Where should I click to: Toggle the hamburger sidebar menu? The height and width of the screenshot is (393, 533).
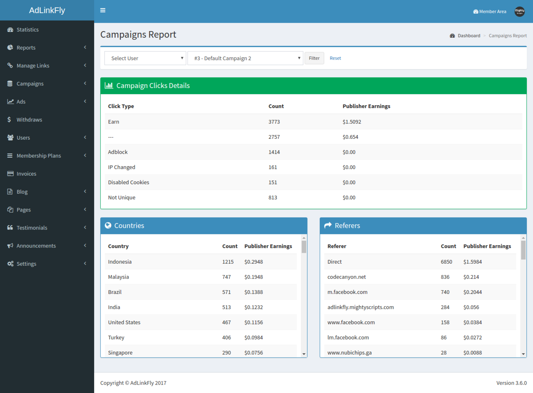click(x=103, y=10)
